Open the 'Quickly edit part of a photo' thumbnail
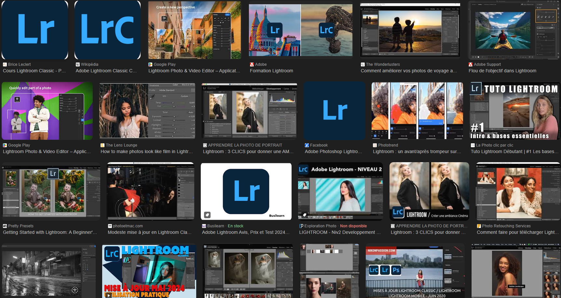The width and height of the screenshot is (561, 298). (x=47, y=111)
